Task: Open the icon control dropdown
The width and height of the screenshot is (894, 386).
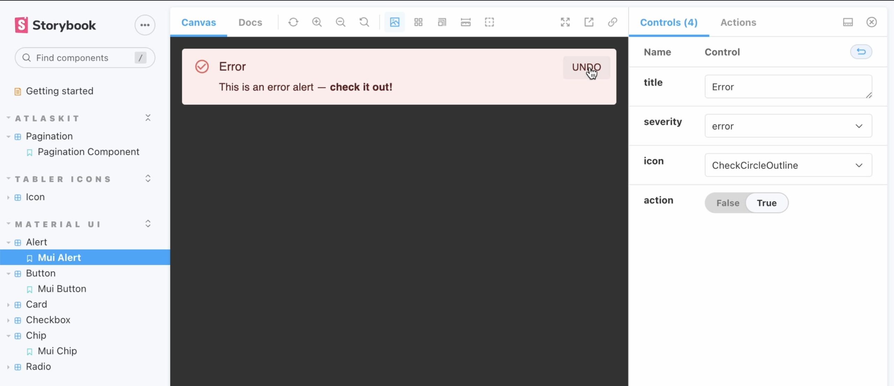Action: (x=788, y=165)
